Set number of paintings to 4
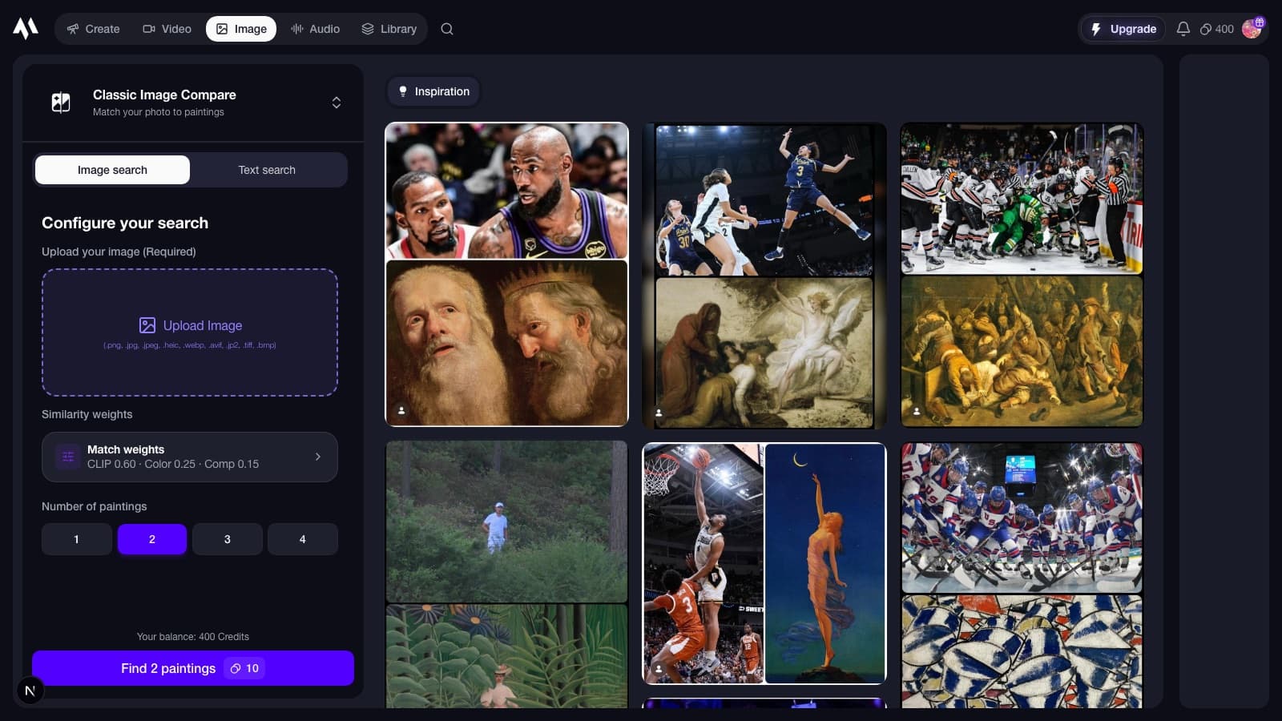 [303, 539]
